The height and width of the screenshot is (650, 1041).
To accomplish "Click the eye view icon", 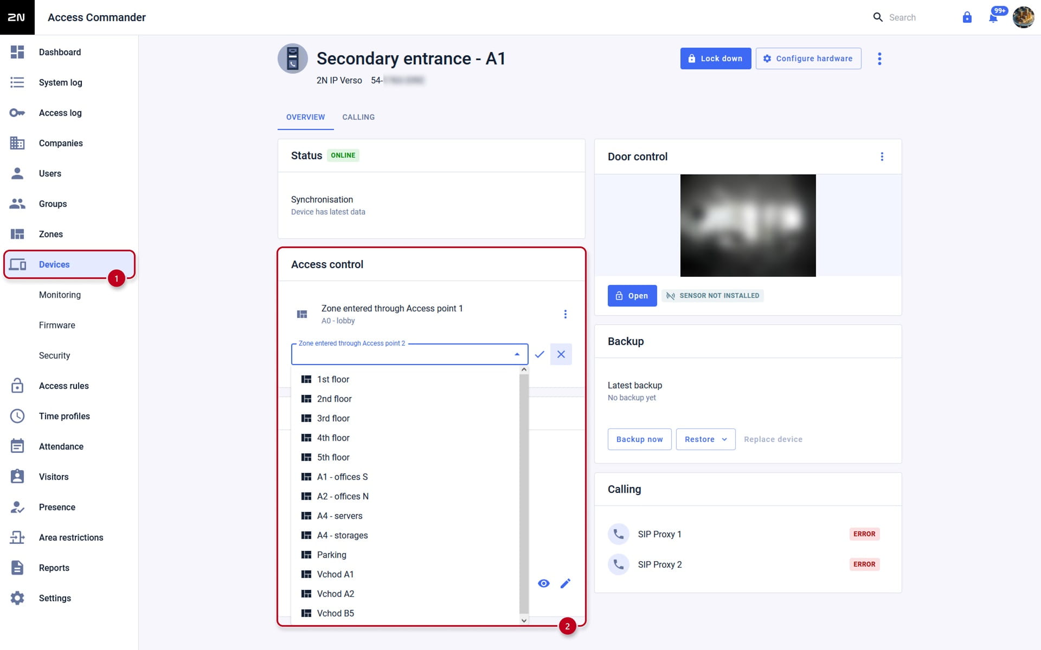I will pos(544,583).
